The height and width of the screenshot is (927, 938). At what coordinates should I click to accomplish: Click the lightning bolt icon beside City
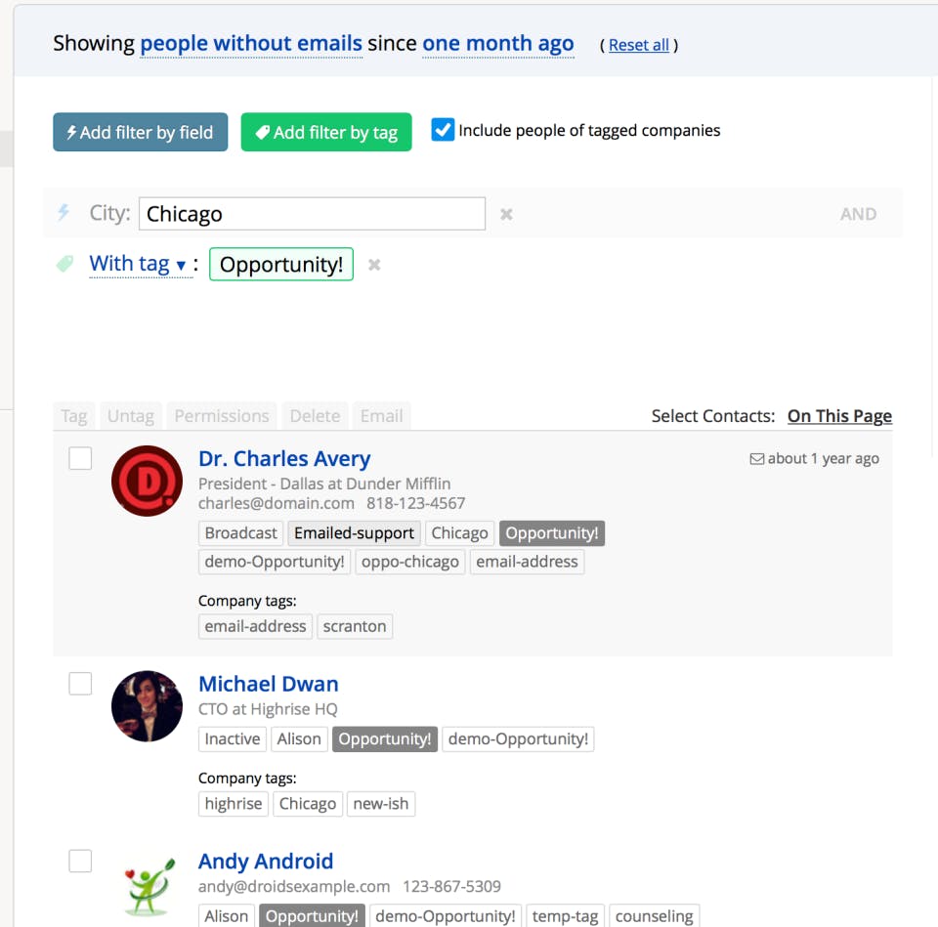pos(64,213)
